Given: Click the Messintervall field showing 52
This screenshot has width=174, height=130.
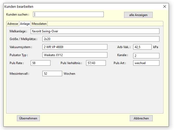Looking at the screenshot, I should tap(52, 74).
